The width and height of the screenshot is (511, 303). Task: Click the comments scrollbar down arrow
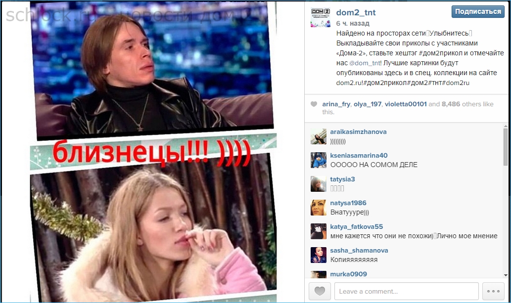click(x=506, y=275)
